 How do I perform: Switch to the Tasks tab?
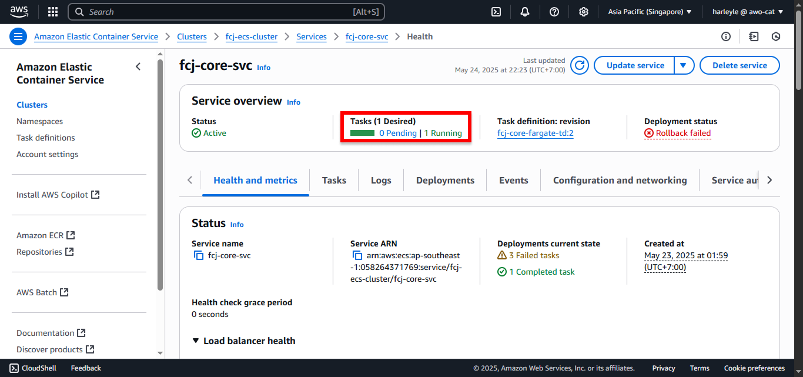334,181
